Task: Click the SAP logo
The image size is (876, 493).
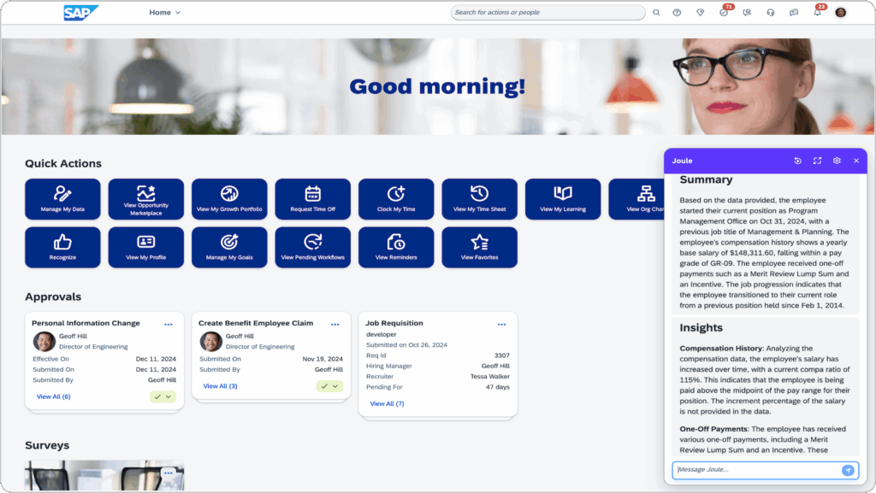Action: coord(81,12)
